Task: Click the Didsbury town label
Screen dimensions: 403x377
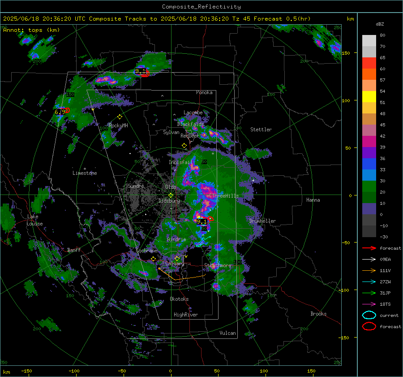Action: pos(169,201)
